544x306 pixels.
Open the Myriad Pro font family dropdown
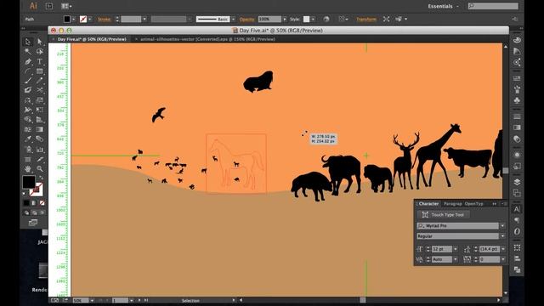click(502, 226)
